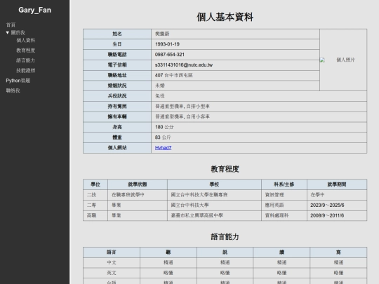Click the 科系/主修 column header
The image size is (379, 284).
(x=284, y=184)
